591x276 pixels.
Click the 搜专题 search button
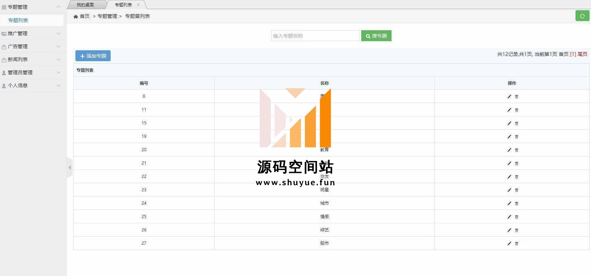[376, 36]
